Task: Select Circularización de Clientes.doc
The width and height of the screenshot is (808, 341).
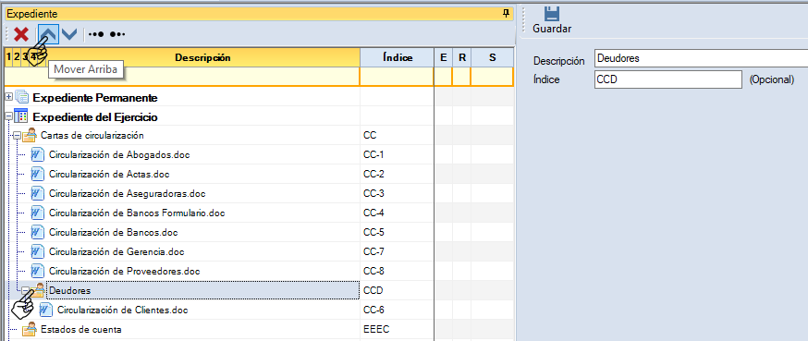Action: click(123, 311)
